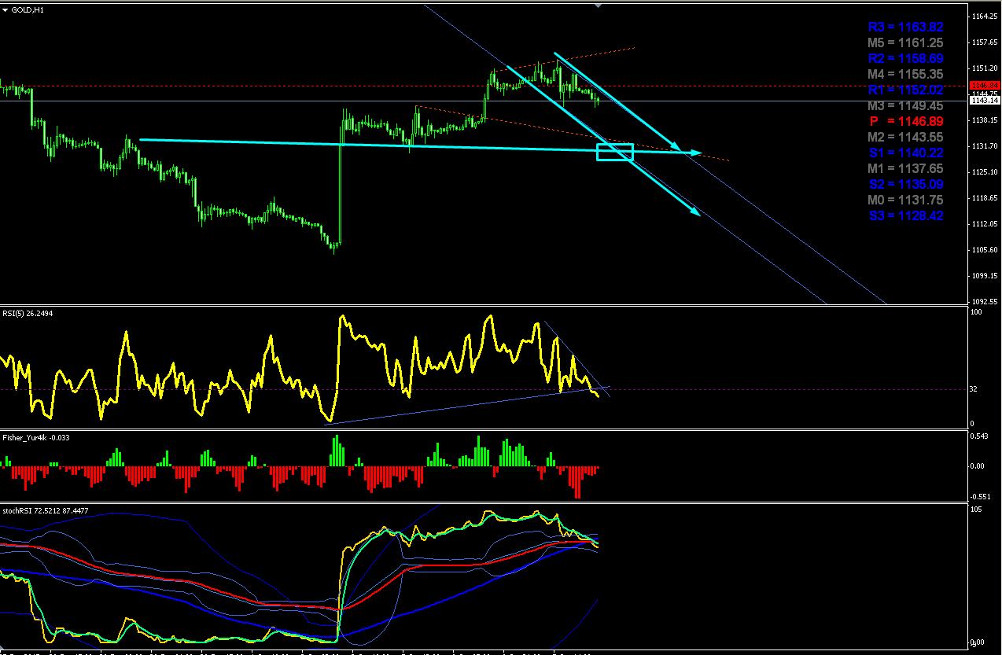Click the 1151.20 price scale value

click(x=985, y=68)
